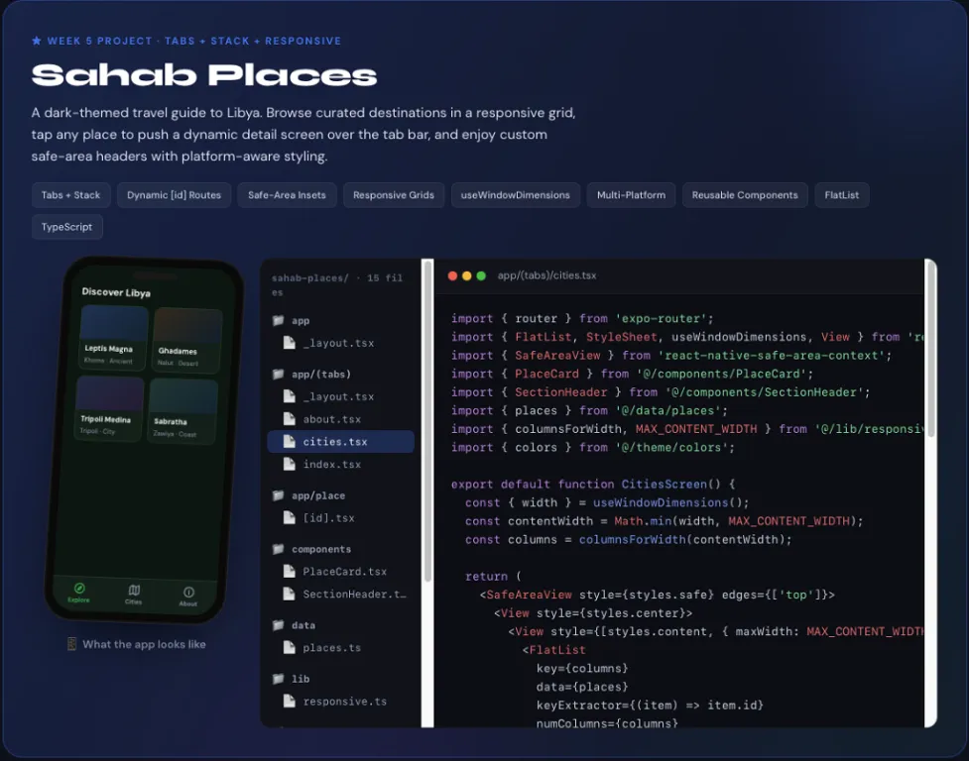969x761 pixels.
Task: Click the file icon beside PlaceCard.tsx
Action: point(289,572)
